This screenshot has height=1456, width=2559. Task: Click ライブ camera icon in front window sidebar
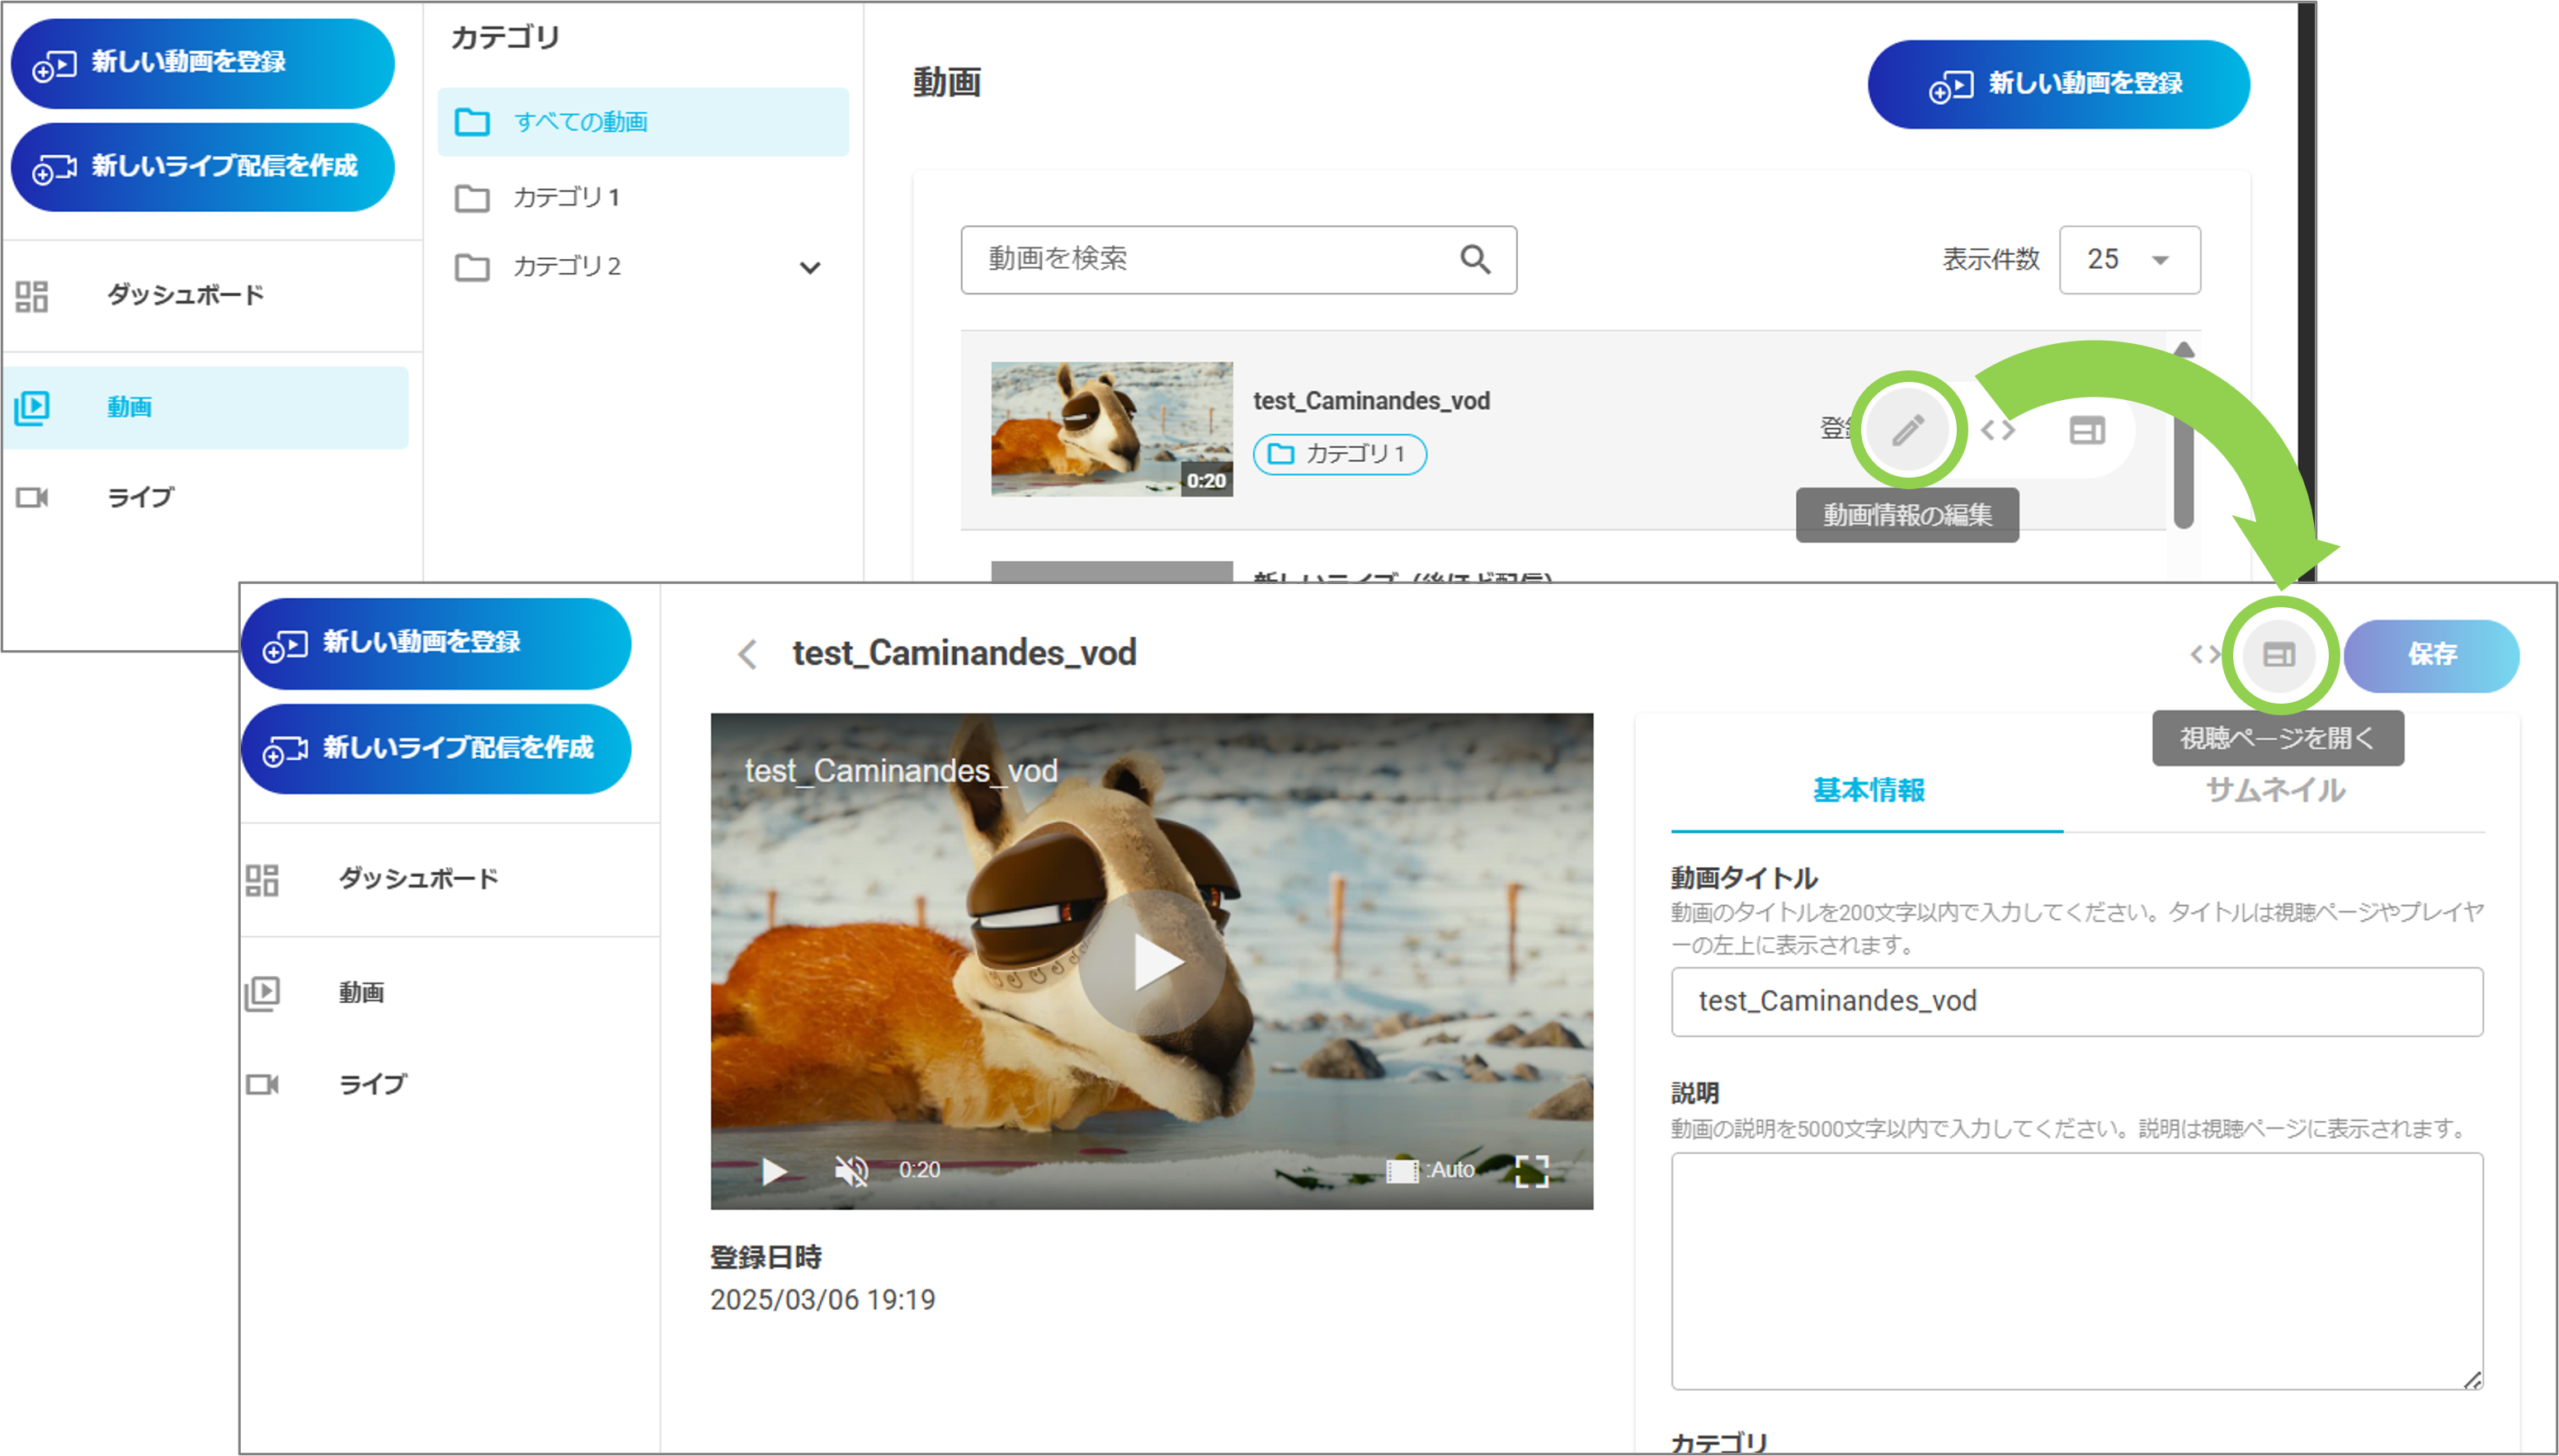pos(262,1084)
